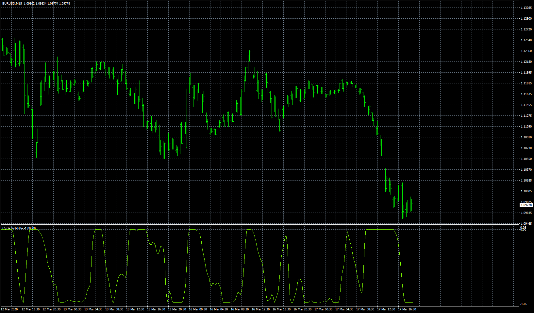Click time axis label 13 Mar 12:30
534x313 pixels.
pos(135,309)
